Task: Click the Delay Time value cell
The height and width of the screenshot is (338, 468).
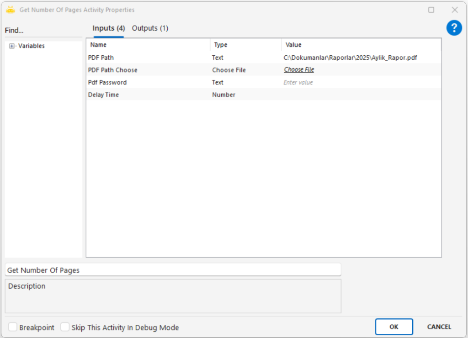Action: [361, 95]
